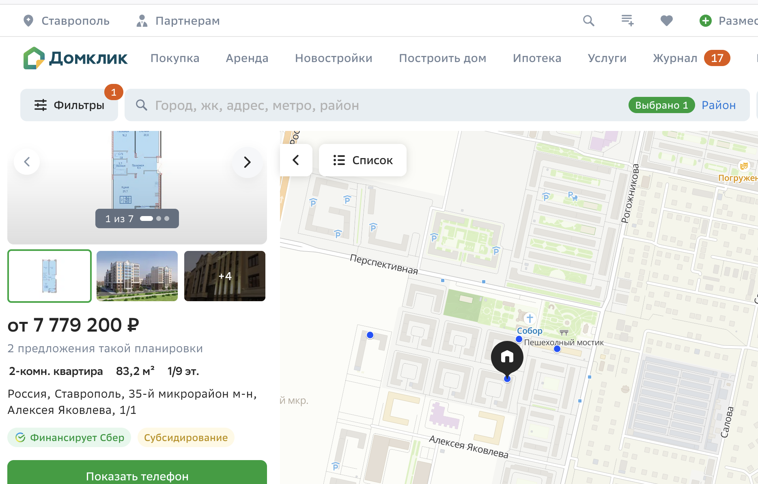Click the 83,2 м² area value
Viewport: 758px width, 484px height.
click(135, 371)
